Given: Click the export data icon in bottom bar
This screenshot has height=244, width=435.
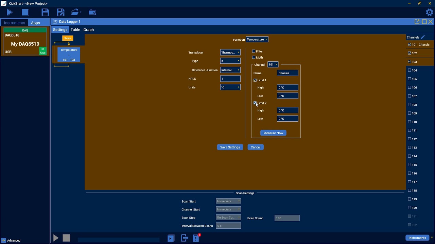Looking at the screenshot, I should point(185,238).
